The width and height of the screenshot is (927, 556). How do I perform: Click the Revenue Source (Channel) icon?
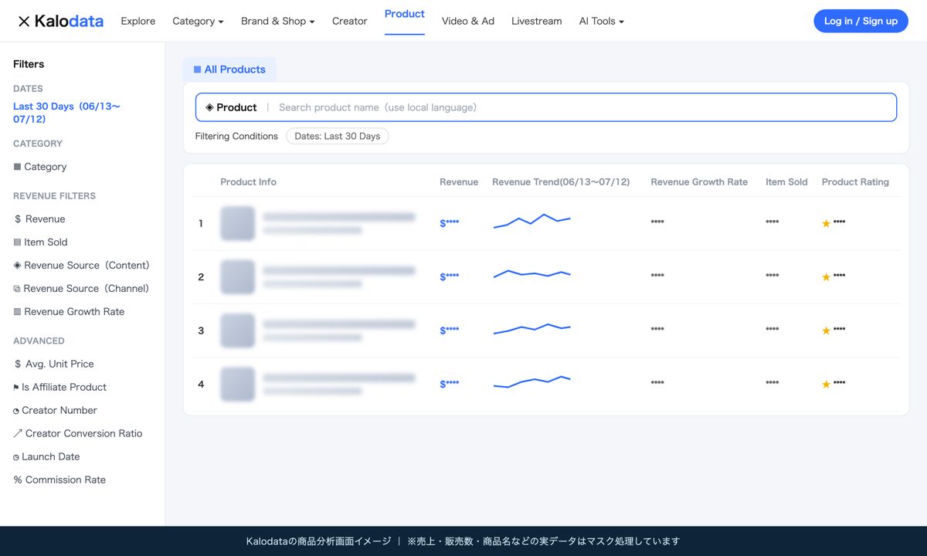[17, 289]
